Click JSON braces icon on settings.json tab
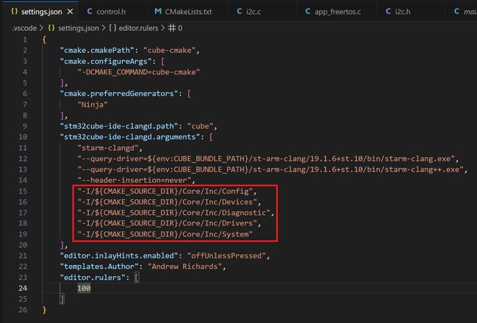Viewport: 477px width, 323px height. [14, 11]
